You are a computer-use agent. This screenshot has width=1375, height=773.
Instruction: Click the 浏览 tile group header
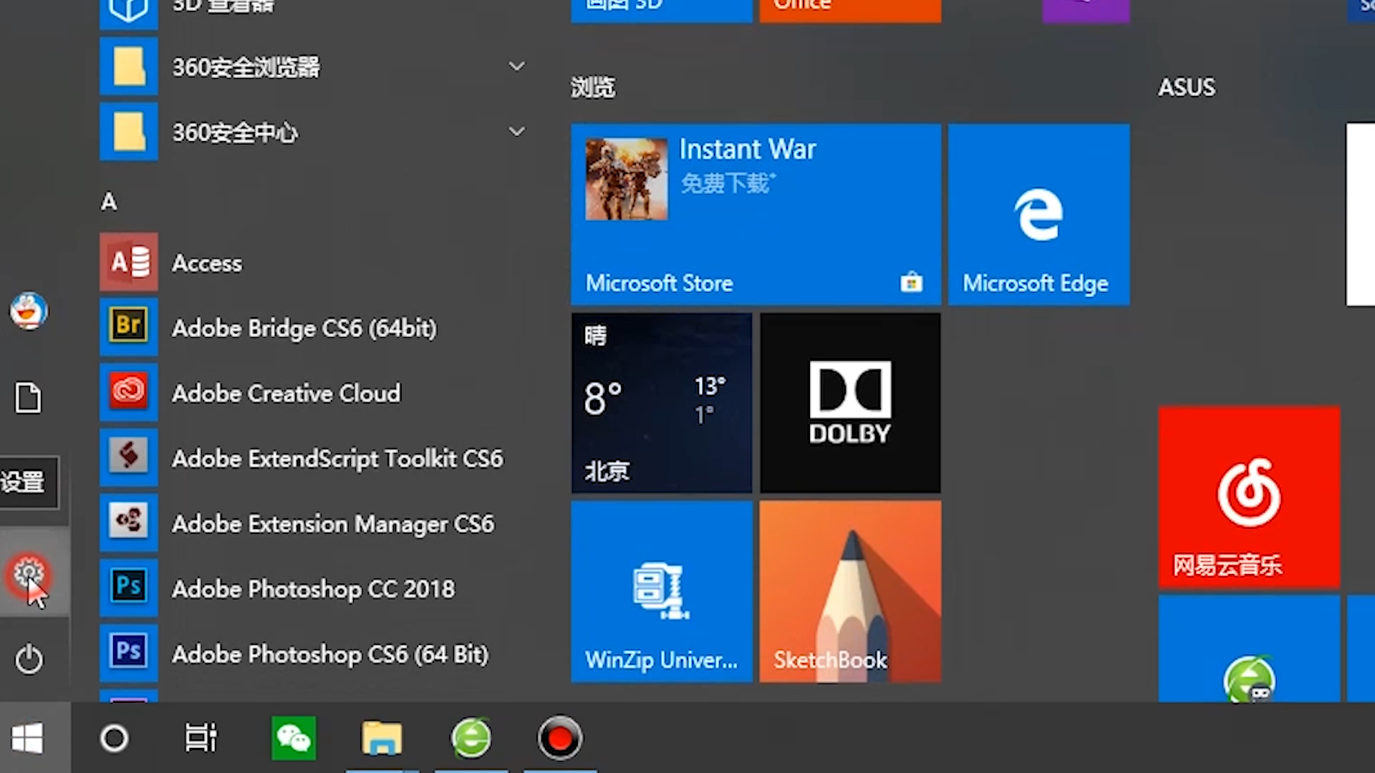tap(593, 87)
